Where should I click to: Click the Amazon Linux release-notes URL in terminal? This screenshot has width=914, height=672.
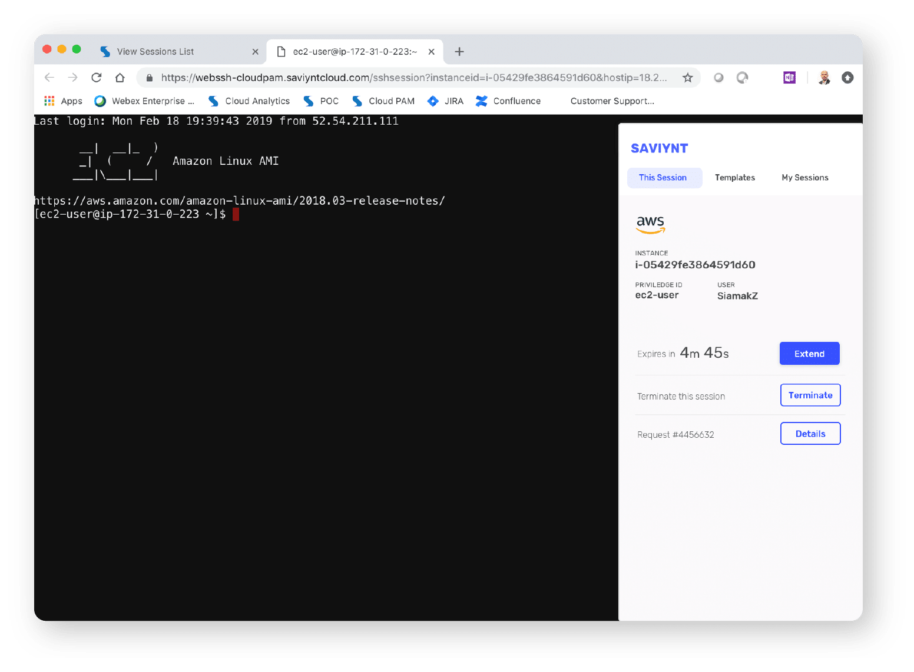(x=239, y=201)
